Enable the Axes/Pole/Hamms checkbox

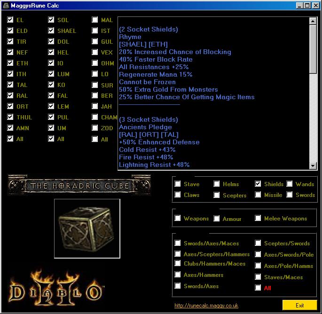258,266
